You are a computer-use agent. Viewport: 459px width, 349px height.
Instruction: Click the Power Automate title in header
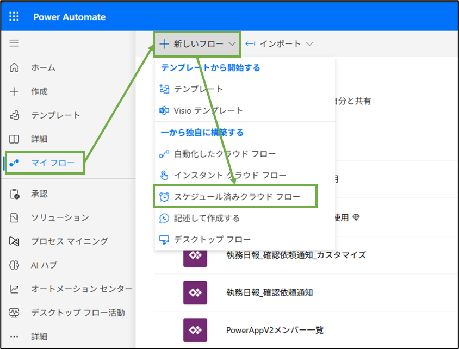70,17
